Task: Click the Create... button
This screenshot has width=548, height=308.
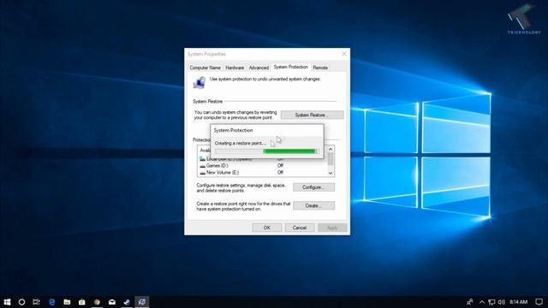Action: point(313,205)
